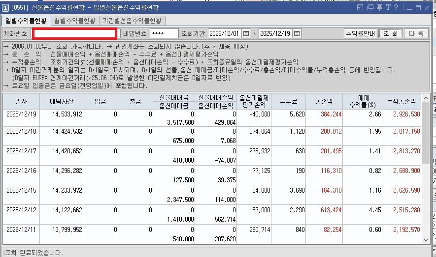Focus the 비밀번호 password field
The image size is (436, 257).
click(164, 33)
